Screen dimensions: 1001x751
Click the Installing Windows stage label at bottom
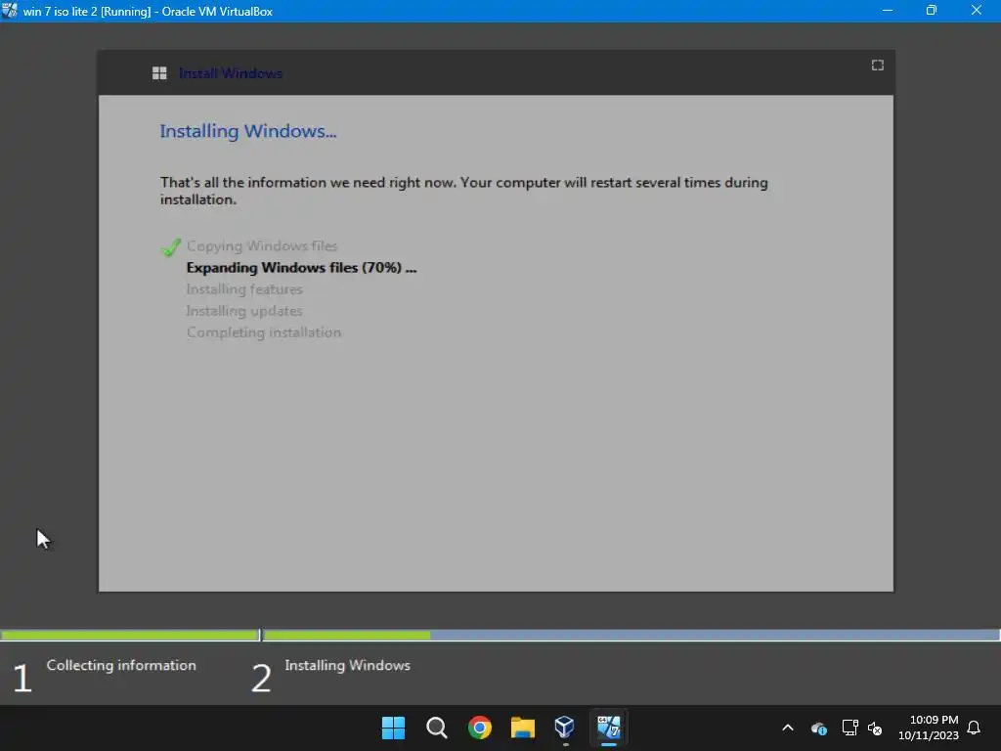[x=347, y=665]
